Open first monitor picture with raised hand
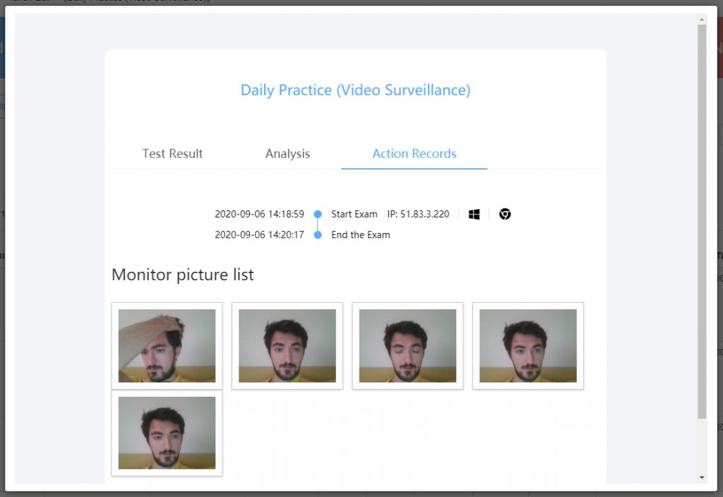Viewport: 723px width, 497px height. click(167, 346)
